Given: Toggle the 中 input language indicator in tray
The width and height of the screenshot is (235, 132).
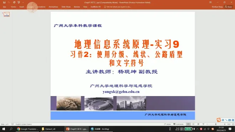Looking at the screenshot, I should click(208, 129).
